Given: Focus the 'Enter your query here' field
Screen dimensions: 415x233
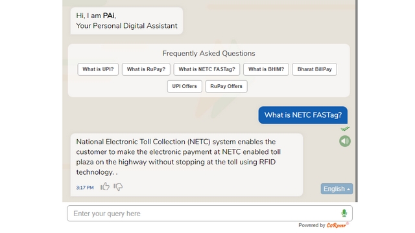Looking at the screenshot, I should [x=209, y=214].
